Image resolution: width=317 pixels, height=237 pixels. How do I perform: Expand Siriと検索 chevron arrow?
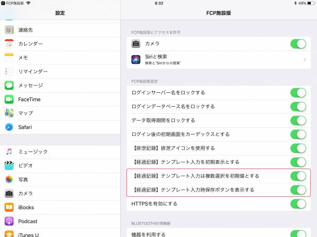click(x=305, y=60)
